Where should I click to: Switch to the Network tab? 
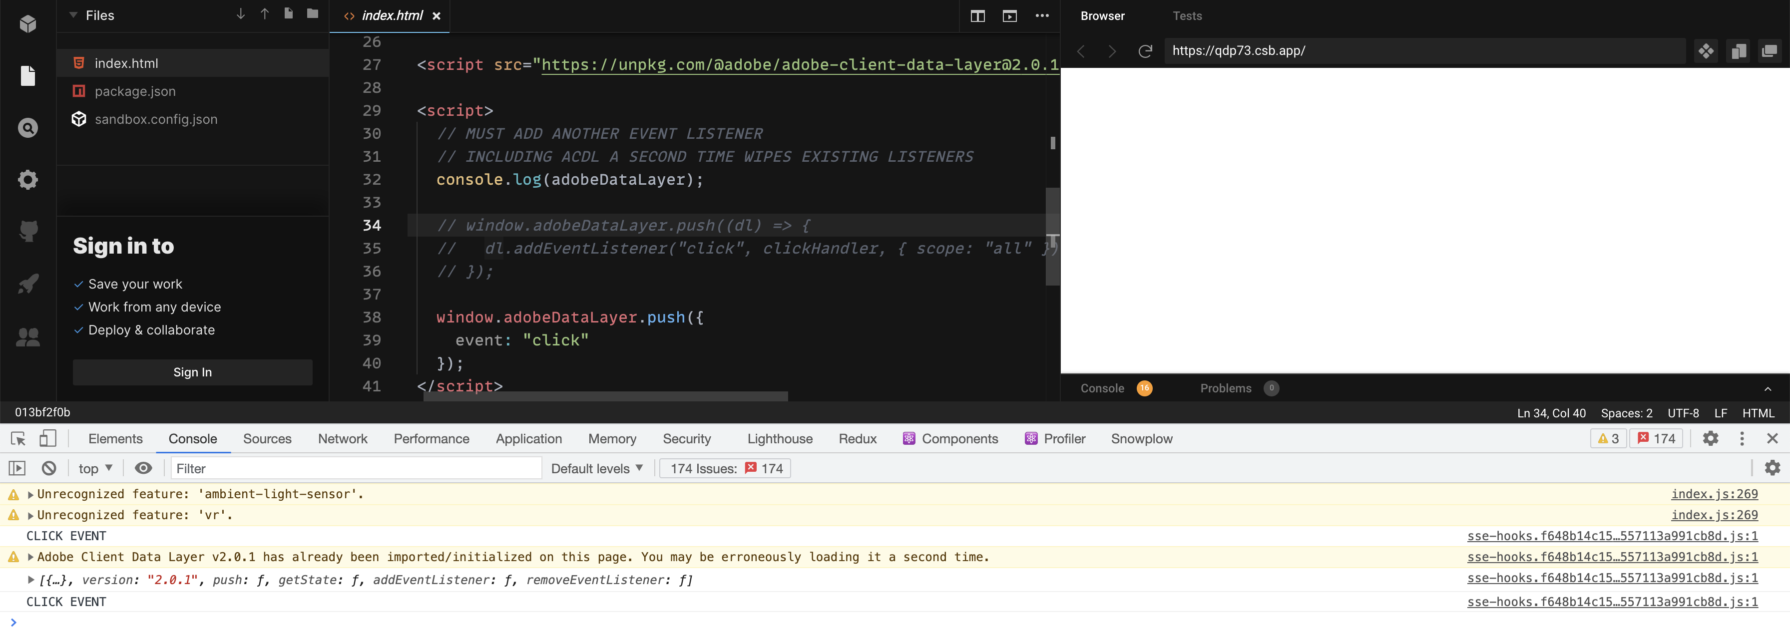[x=343, y=438]
